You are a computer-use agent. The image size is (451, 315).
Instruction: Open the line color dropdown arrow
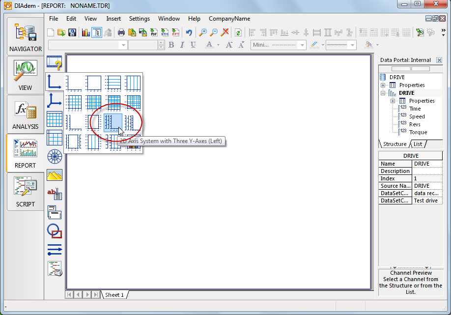click(323, 45)
